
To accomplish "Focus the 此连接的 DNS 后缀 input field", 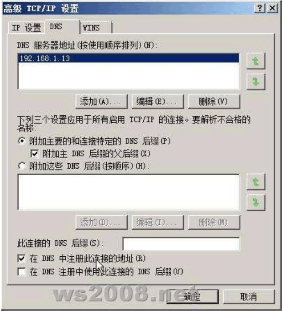I will click(181, 244).
